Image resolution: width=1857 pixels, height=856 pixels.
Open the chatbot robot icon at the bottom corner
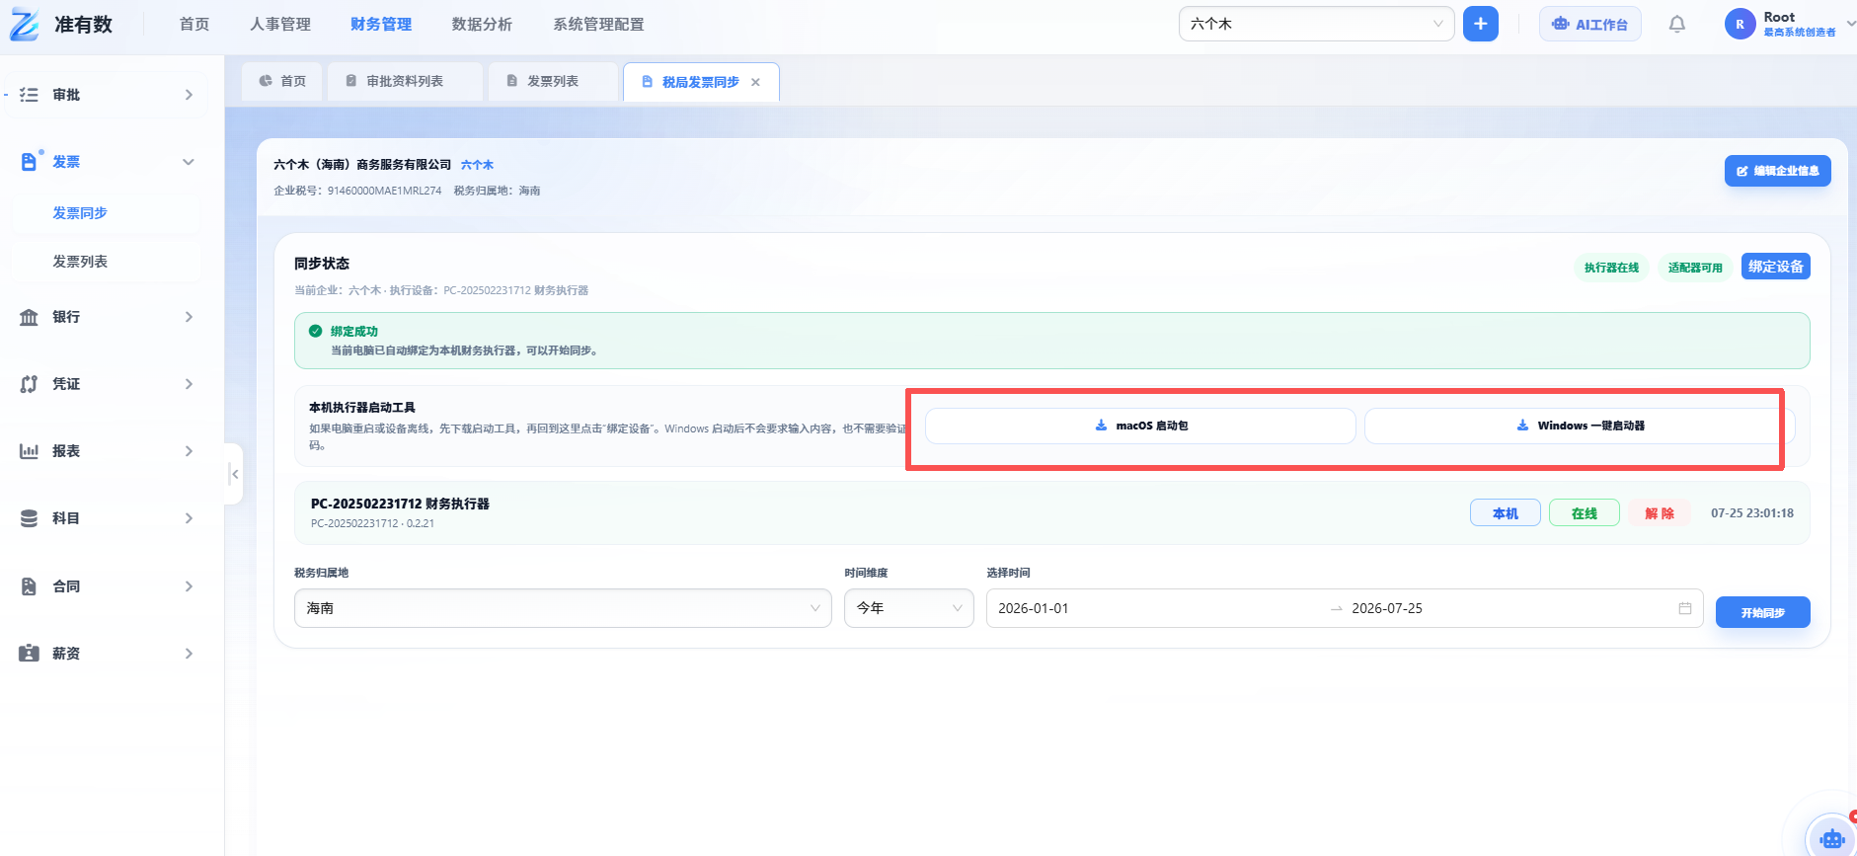(1832, 838)
